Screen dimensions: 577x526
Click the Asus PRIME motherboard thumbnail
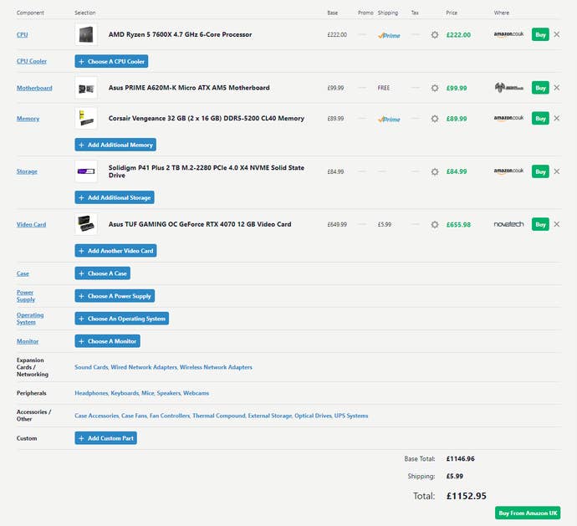[x=86, y=88]
